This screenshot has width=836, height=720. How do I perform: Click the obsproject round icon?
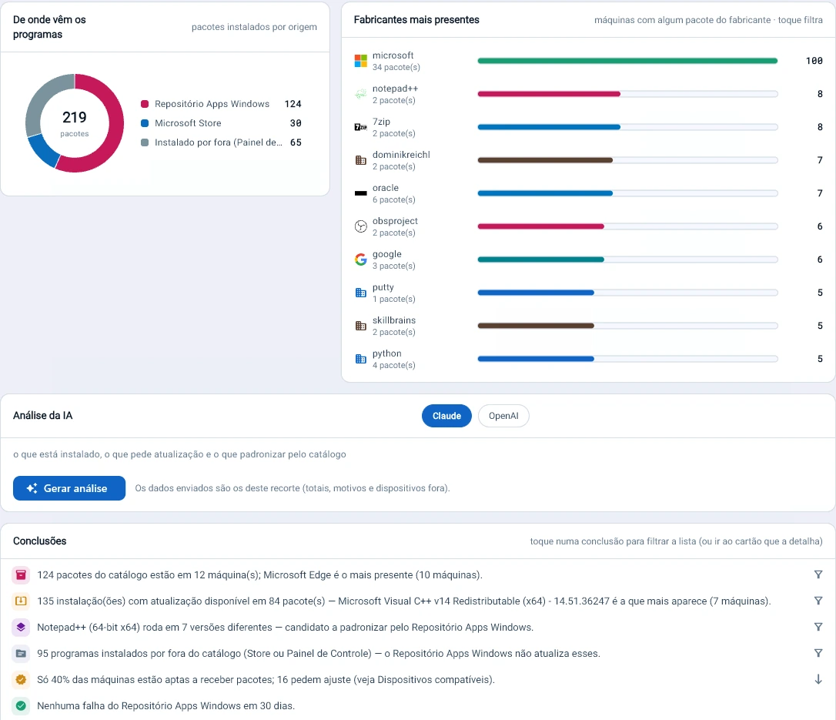pyautogui.click(x=360, y=226)
